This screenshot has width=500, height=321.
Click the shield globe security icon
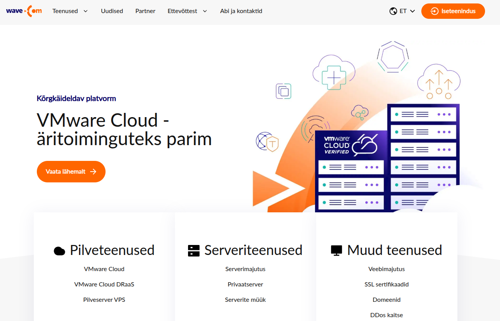(x=267, y=142)
